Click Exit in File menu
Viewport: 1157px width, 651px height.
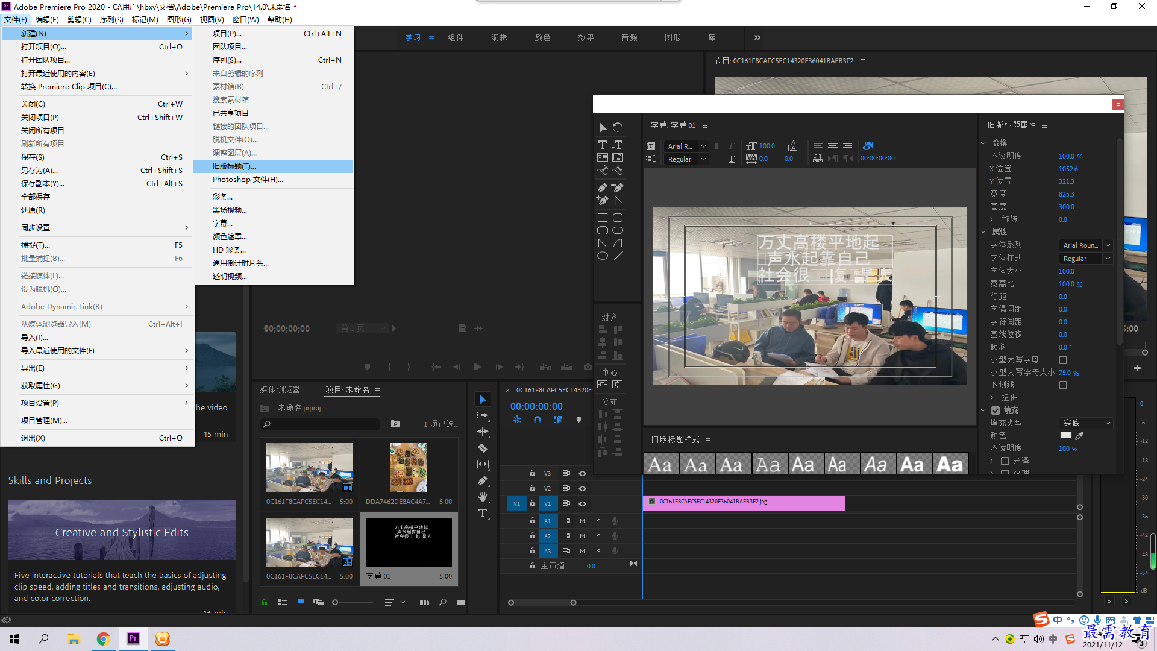[x=98, y=438]
